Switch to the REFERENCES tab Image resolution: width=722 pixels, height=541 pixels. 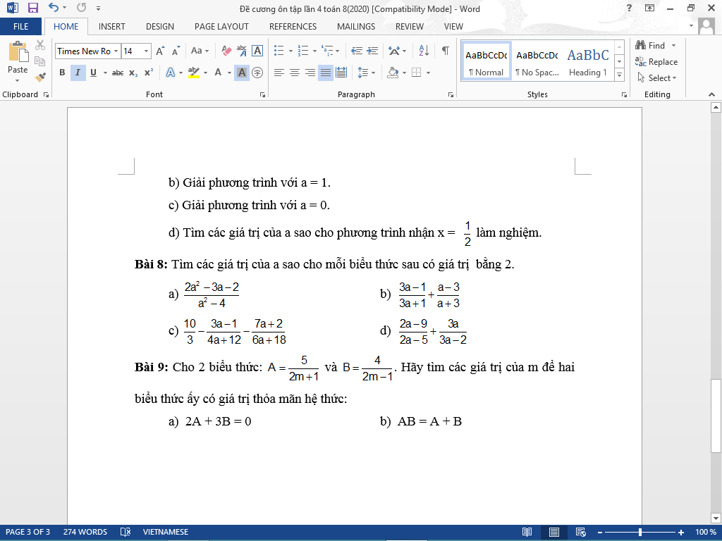(x=293, y=27)
